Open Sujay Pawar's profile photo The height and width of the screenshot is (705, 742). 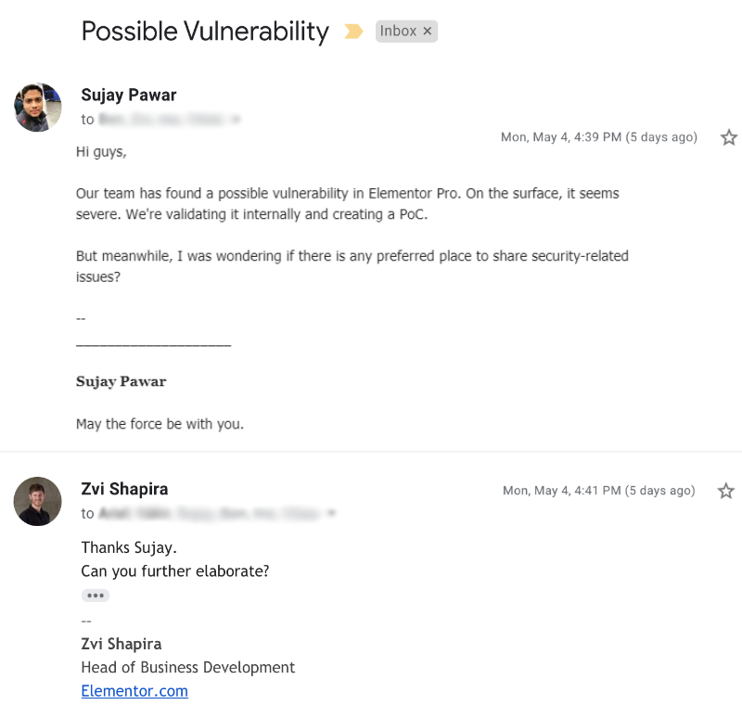[38, 108]
